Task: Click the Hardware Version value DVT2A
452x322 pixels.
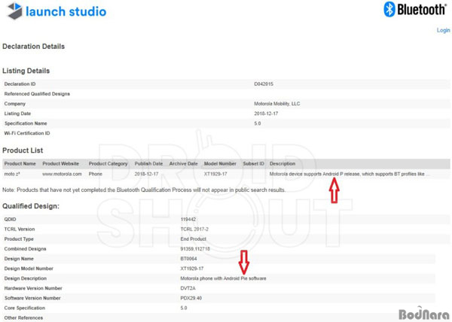Action: tap(188, 288)
